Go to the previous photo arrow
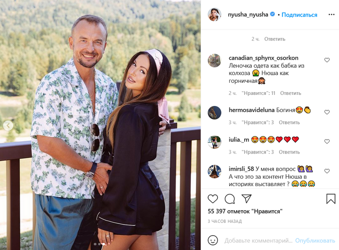The width and height of the screenshot is (339, 250). tap(8, 125)
